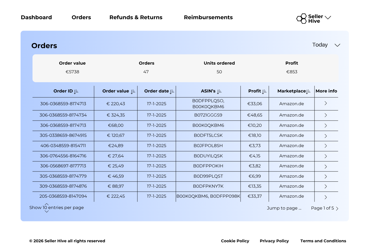Click order ID 309-0368559-8174876
This screenshot has width=370, height=252.
(63, 186)
